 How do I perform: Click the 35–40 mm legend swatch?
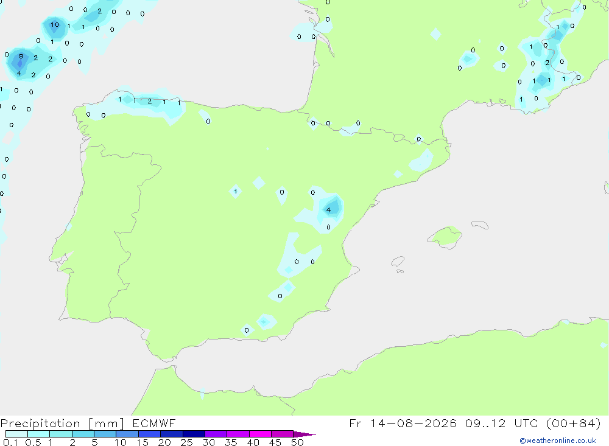[238, 434]
